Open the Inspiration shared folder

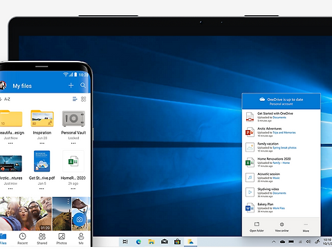pos(42,118)
